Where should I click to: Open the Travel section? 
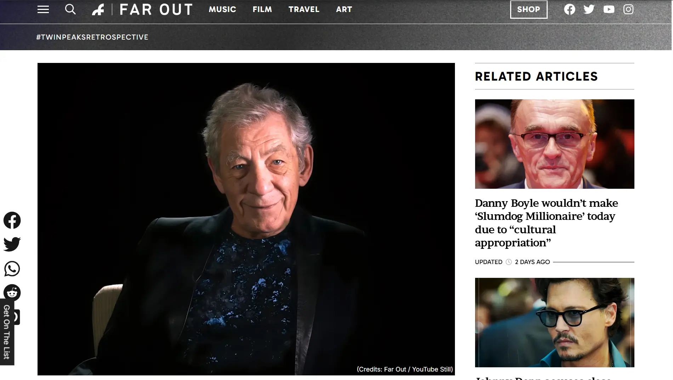(304, 10)
